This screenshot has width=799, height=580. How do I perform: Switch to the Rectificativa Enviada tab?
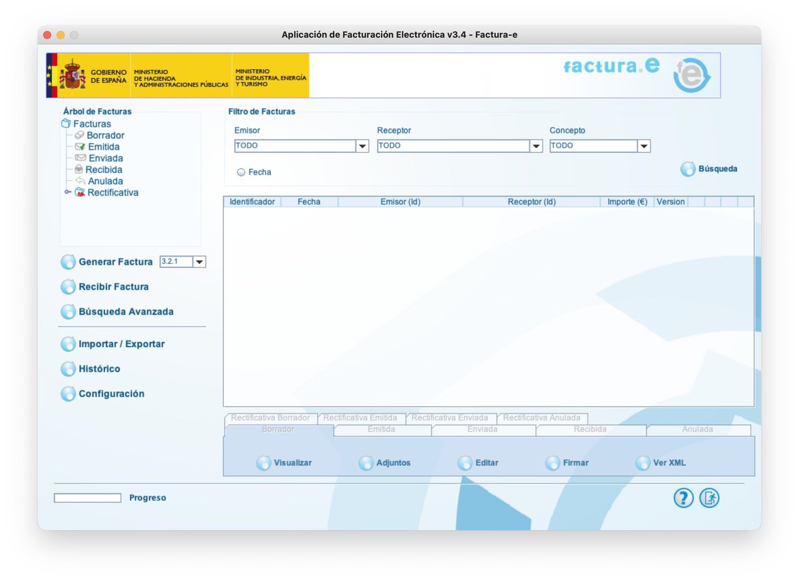pos(450,418)
